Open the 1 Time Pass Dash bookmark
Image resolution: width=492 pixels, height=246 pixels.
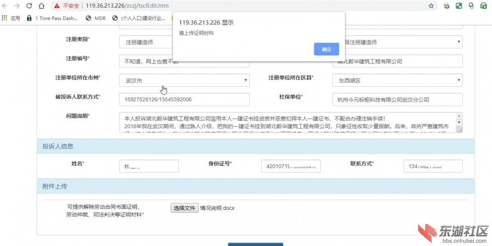52,18
